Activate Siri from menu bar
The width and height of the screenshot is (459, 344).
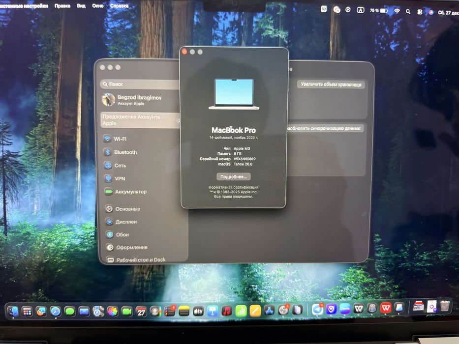[x=431, y=12]
